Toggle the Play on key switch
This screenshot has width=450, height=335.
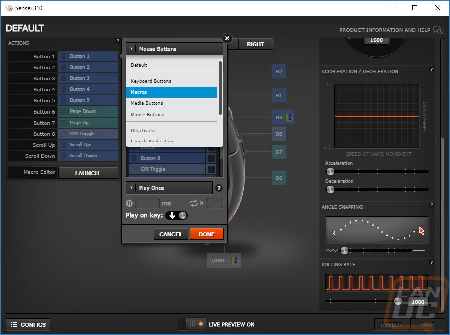176,216
